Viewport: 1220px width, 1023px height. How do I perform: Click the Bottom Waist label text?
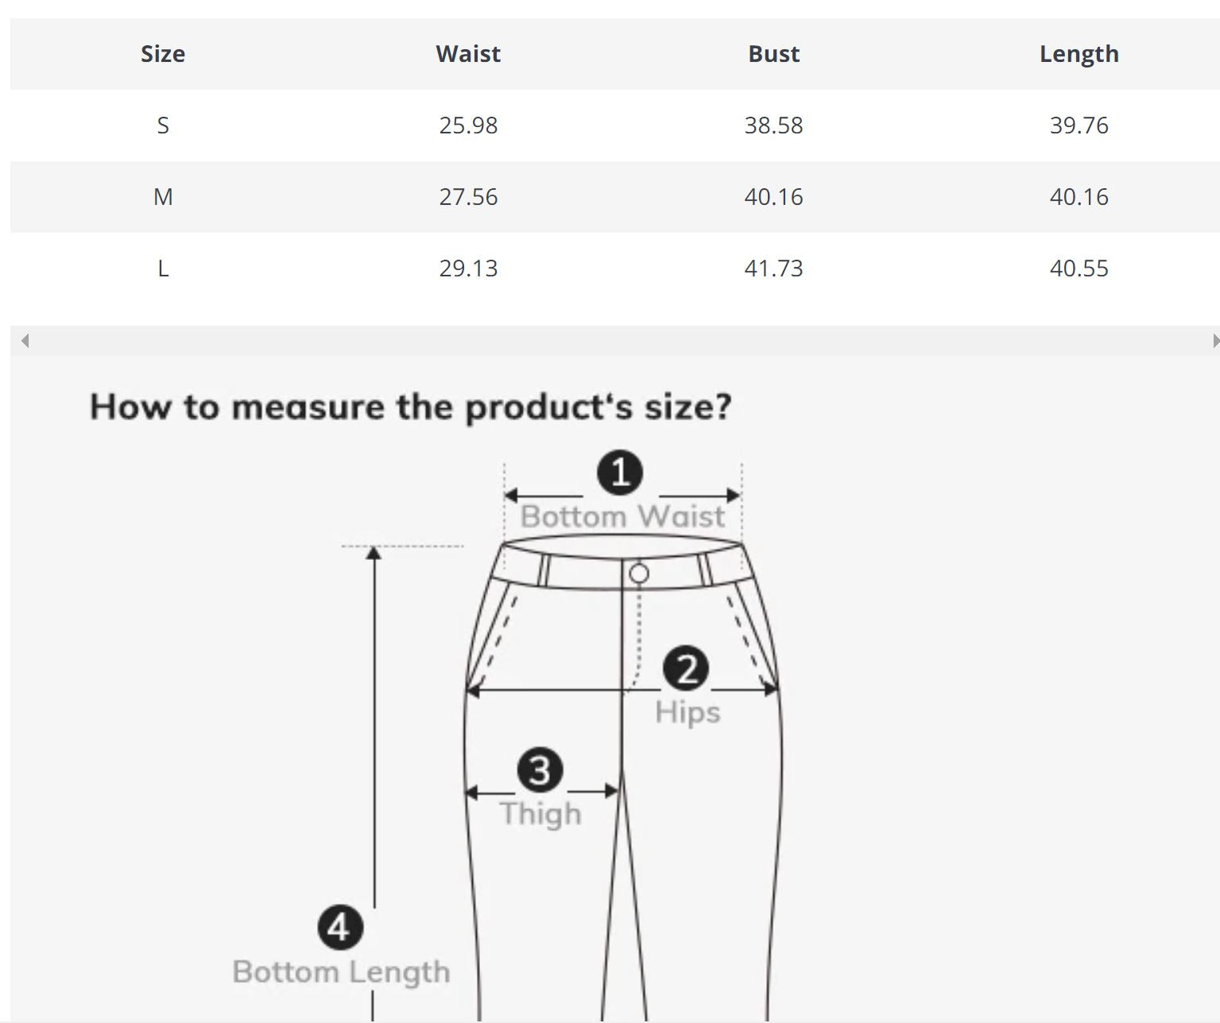(622, 517)
